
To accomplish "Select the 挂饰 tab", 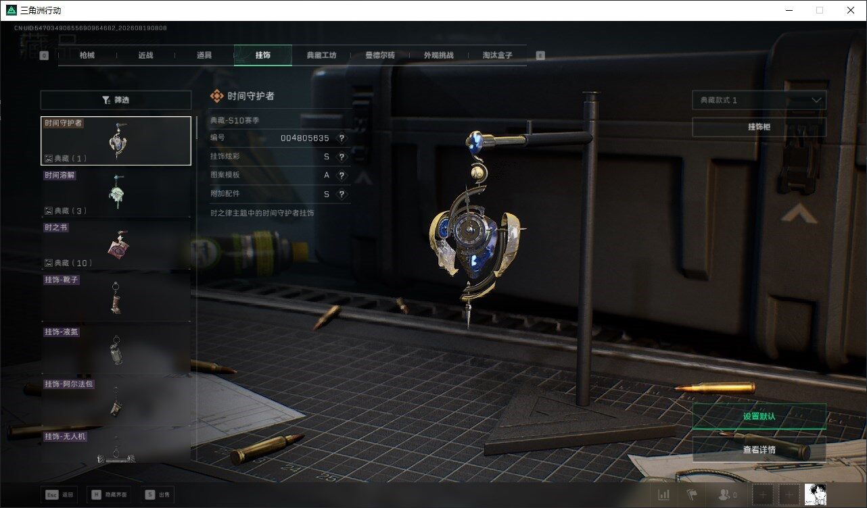I will 263,55.
